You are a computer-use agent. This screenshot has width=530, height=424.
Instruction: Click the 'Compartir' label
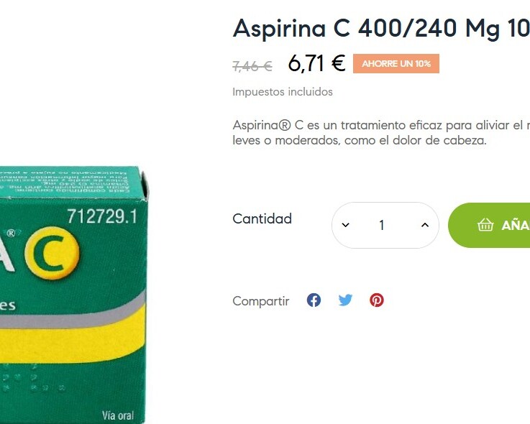260,301
